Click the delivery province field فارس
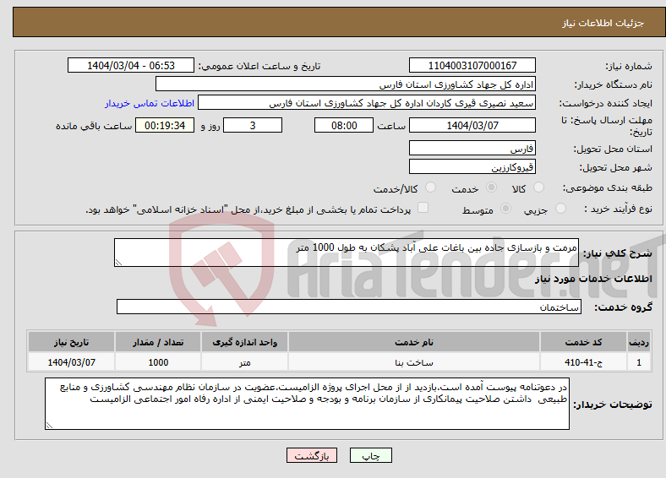666x478 pixels. pyautogui.click(x=472, y=148)
